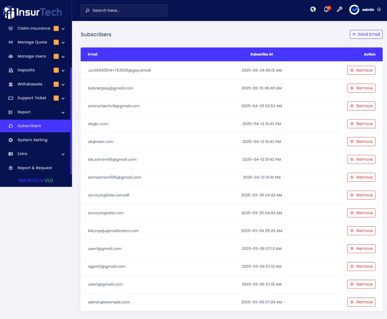Viewport: 387px width, 319px height.
Task: Click the Withdrawals bank icon
Action: 11,84
